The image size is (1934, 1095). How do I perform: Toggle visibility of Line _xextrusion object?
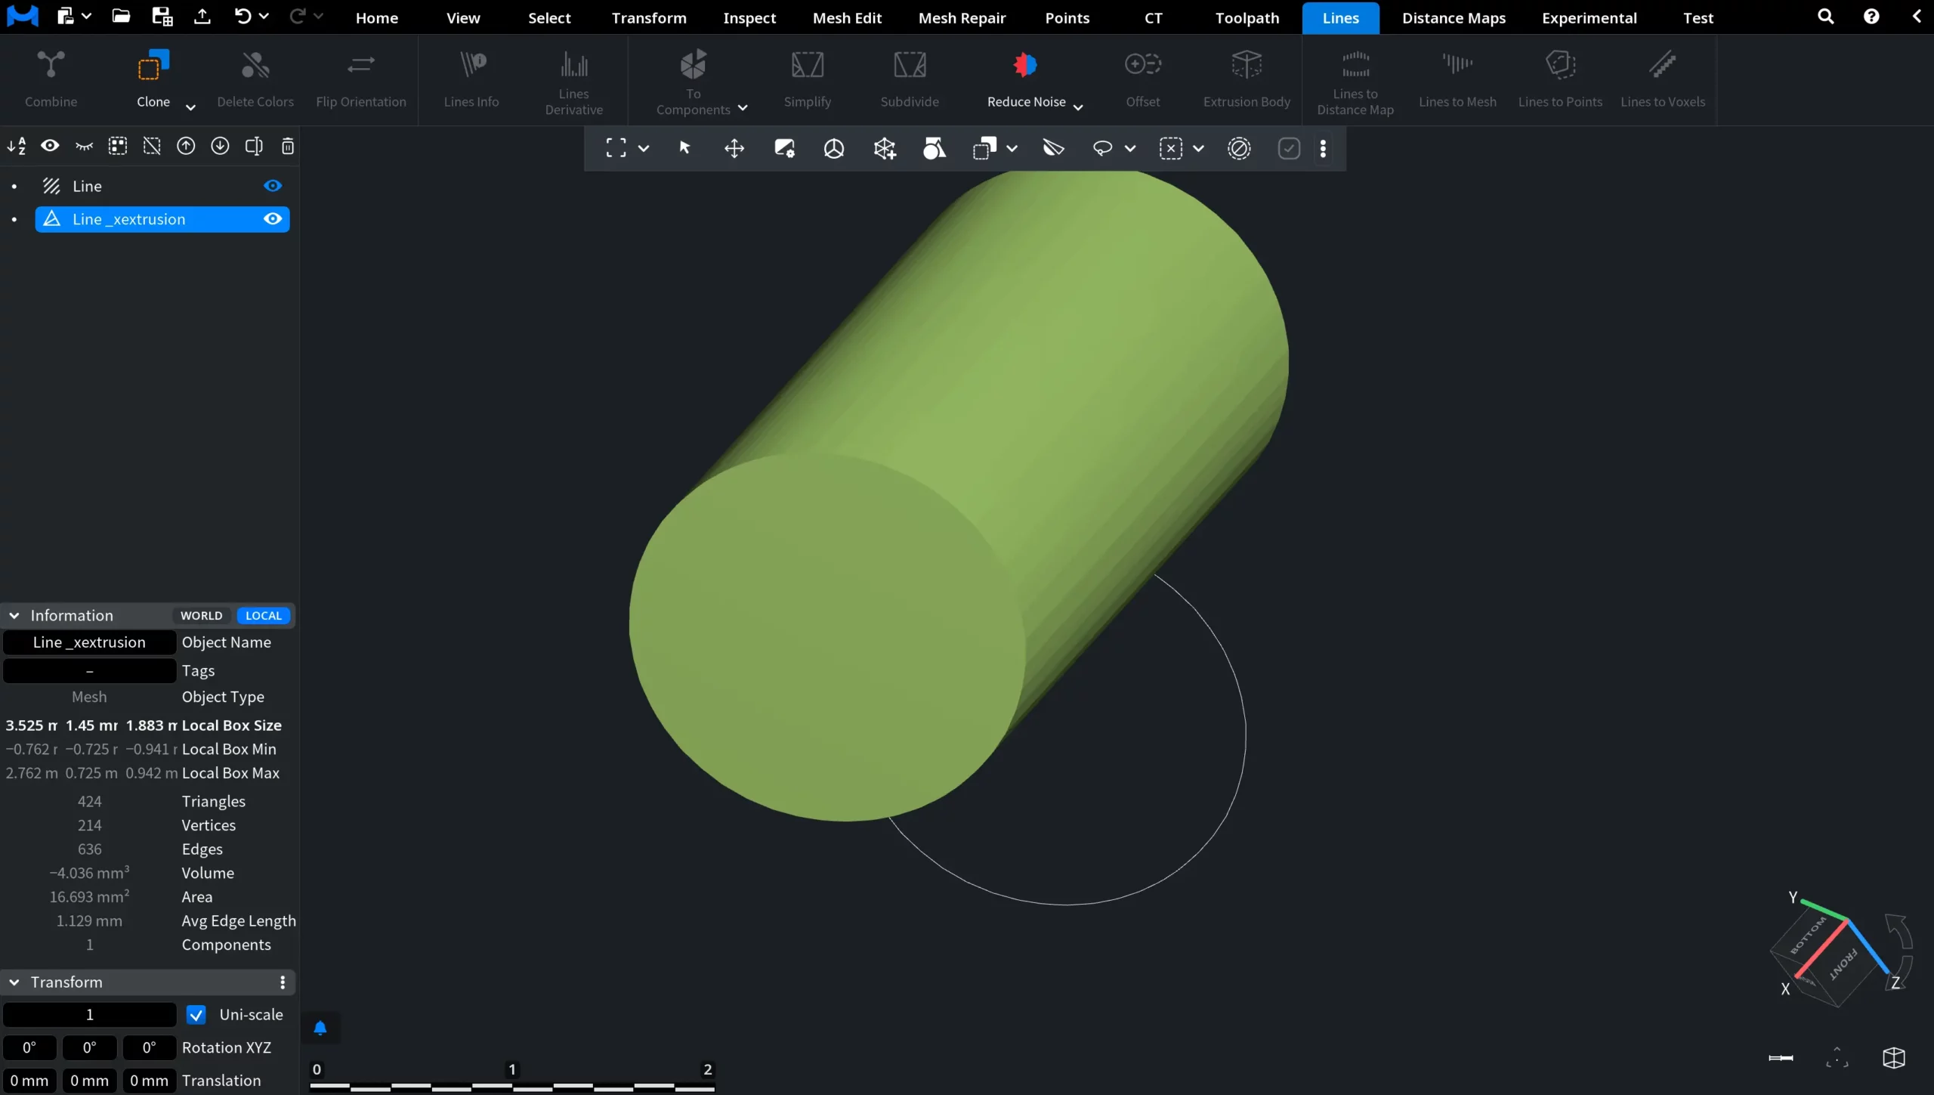coord(273,219)
